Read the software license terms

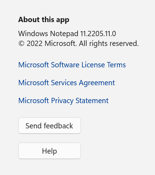coord(72,65)
